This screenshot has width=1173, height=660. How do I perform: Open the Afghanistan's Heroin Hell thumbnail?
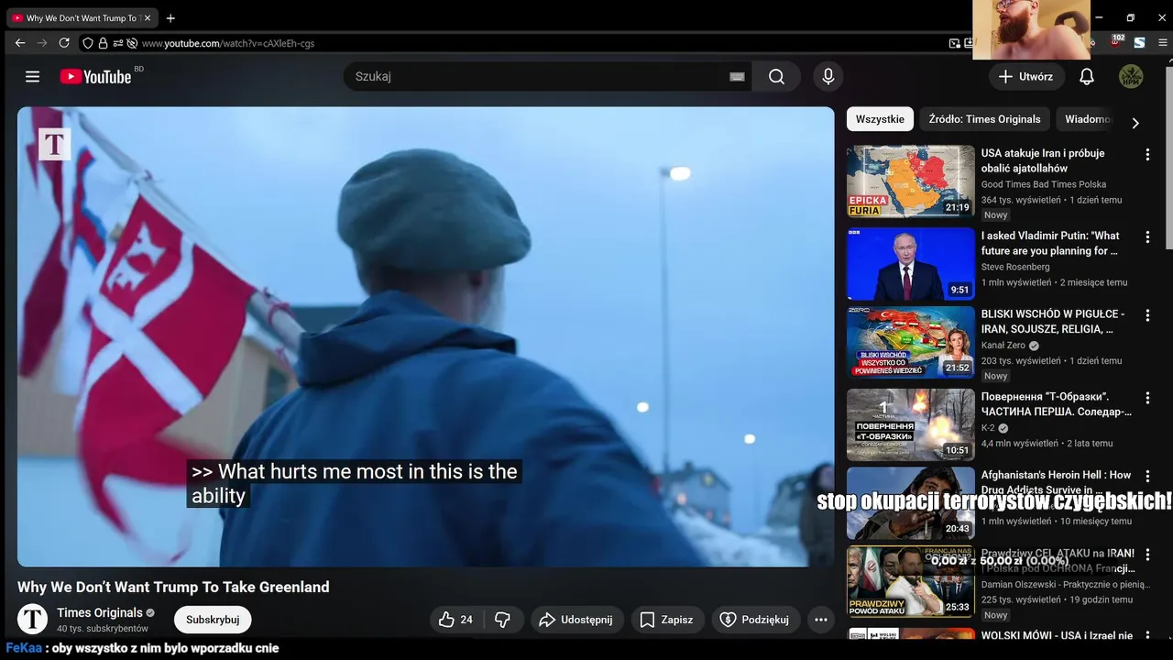(910, 503)
